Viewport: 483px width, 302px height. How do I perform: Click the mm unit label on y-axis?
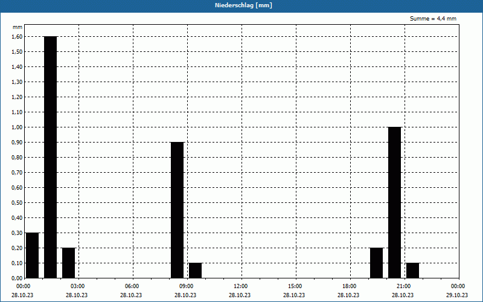click(18, 27)
